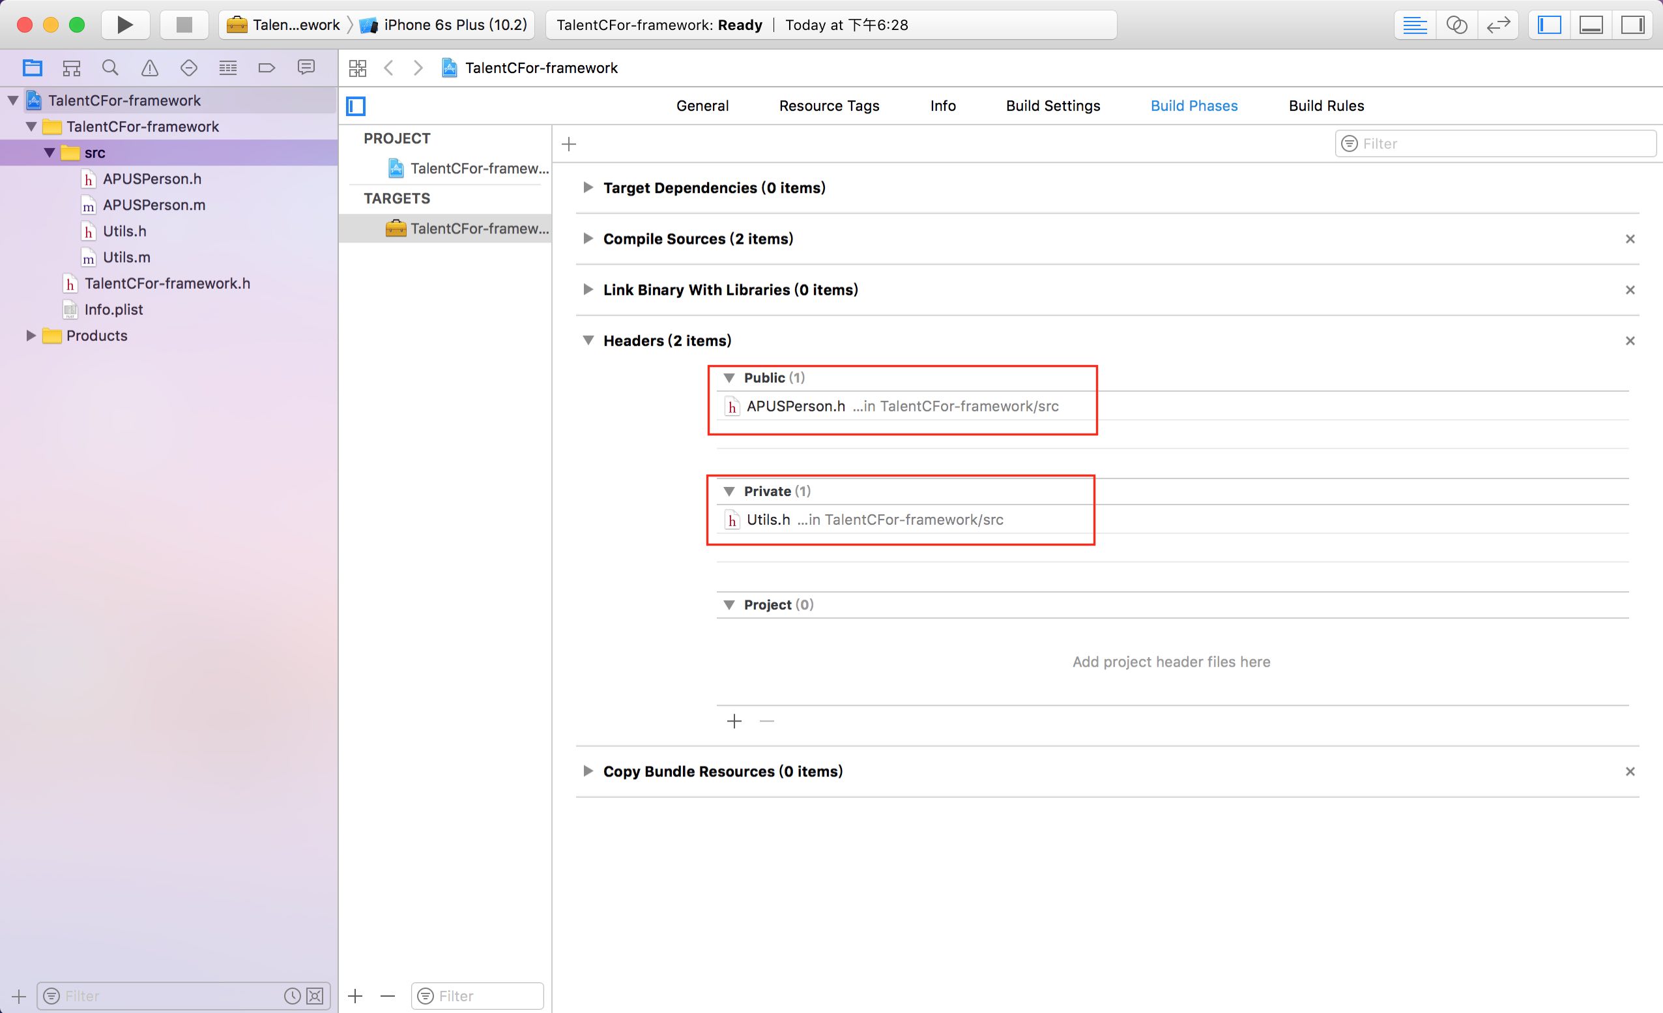The image size is (1663, 1013).
Task: Open the Version editor arrows icon
Action: click(x=1497, y=25)
